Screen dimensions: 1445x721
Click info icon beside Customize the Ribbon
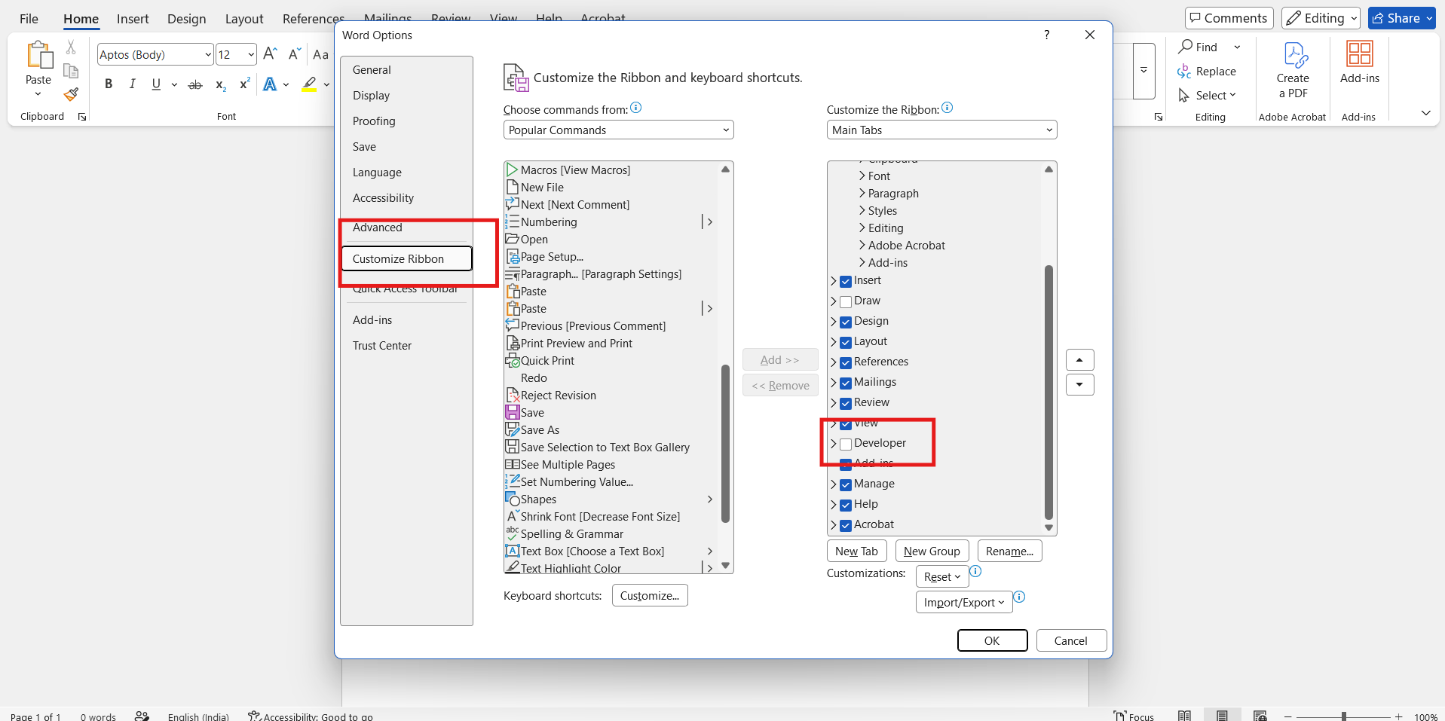pyautogui.click(x=948, y=108)
